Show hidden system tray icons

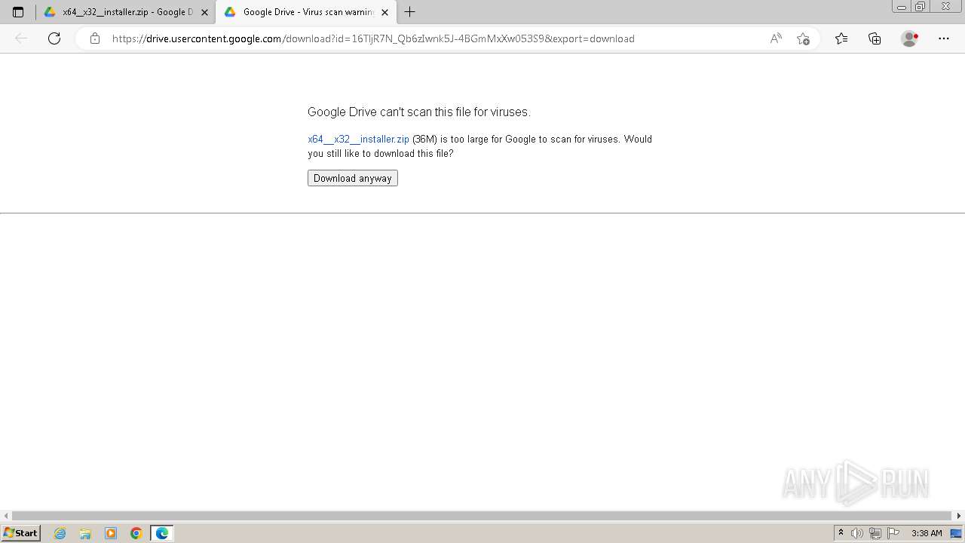point(841,533)
